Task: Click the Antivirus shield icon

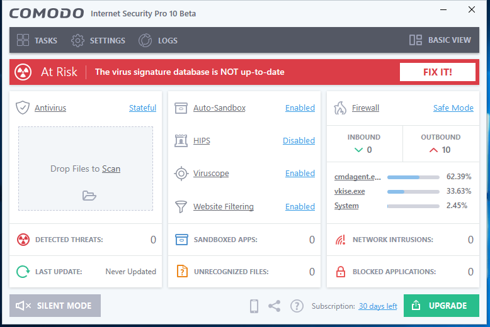Action: [23, 108]
